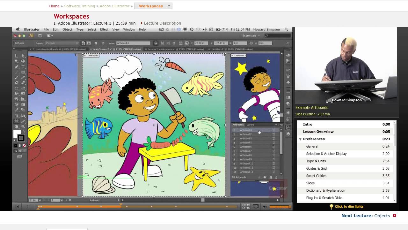
Task: Click the Wi-Fi icon in the menu bar
Action: tap(198, 29)
